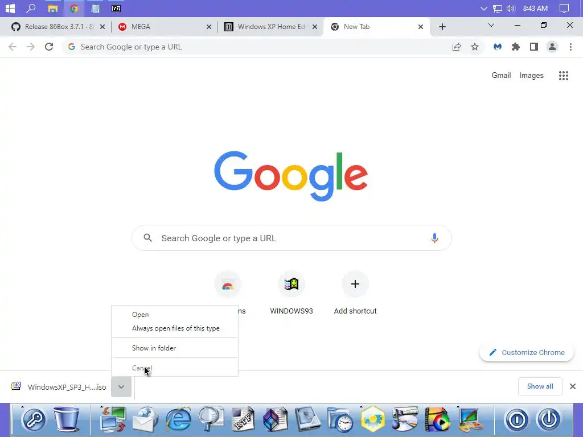583x437 pixels.
Task: Open the Extensions puzzle-piece menu
Action: tap(516, 47)
